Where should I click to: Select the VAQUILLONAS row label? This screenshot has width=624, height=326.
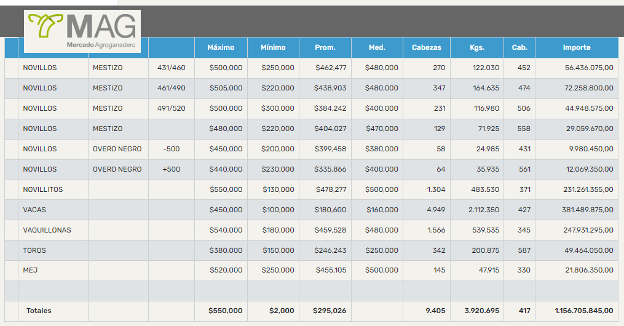pyautogui.click(x=47, y=230)
